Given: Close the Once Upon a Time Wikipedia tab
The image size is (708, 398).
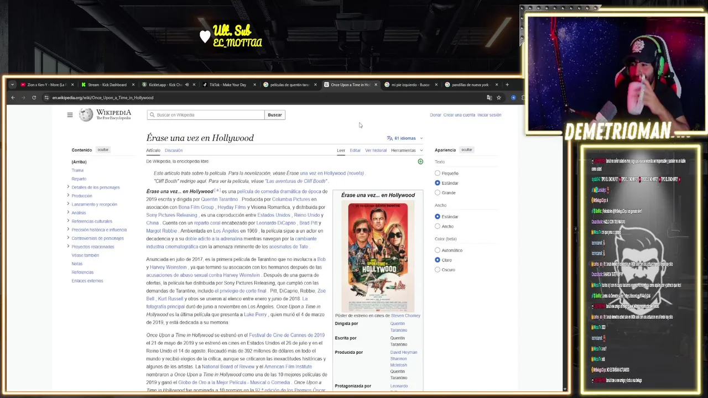Looking at the screenshot, I should pos(376,85).
